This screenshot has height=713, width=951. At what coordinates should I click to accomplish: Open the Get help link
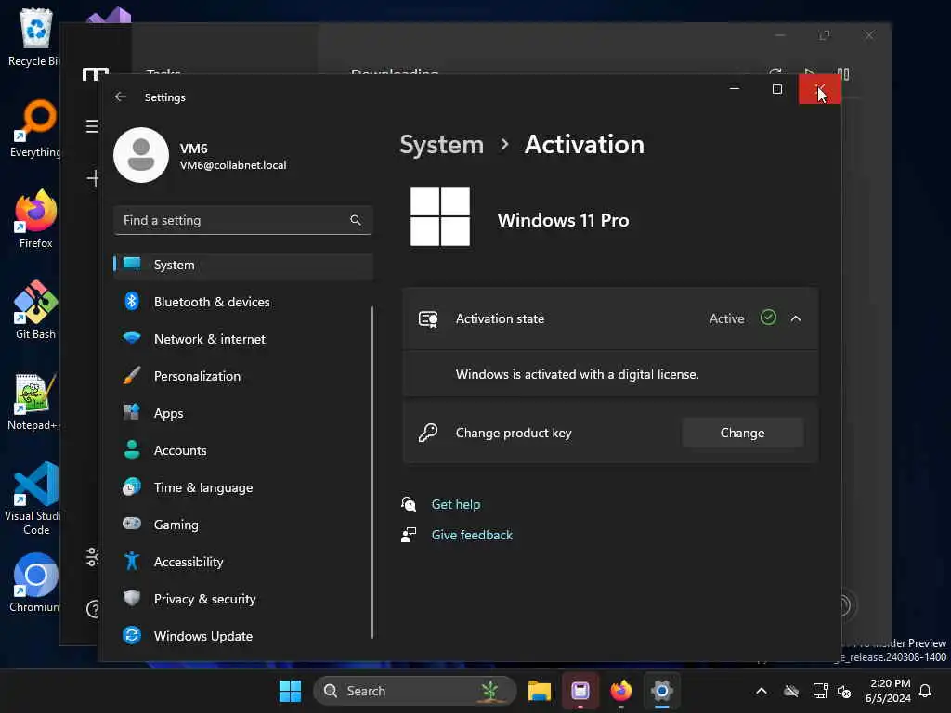(x=455, y=504)
